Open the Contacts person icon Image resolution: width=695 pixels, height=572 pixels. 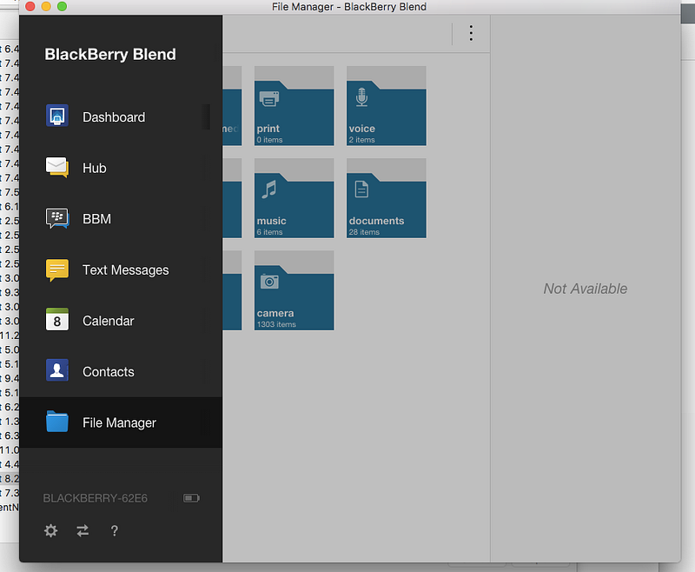click(57, 370)
